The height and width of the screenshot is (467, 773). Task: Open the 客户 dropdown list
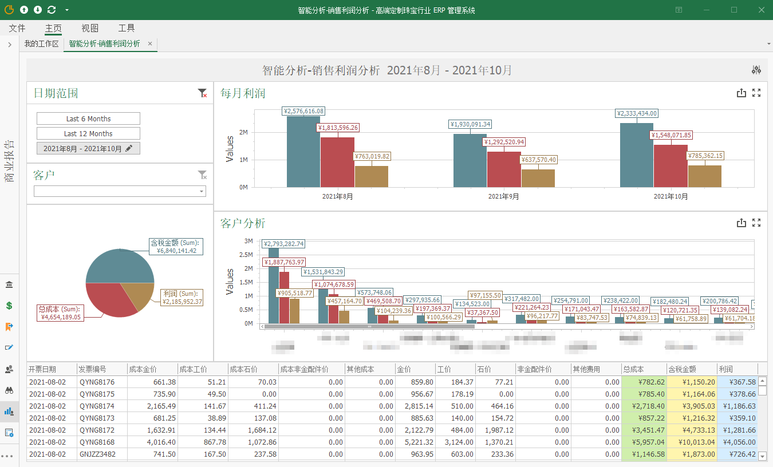[202, 191]
